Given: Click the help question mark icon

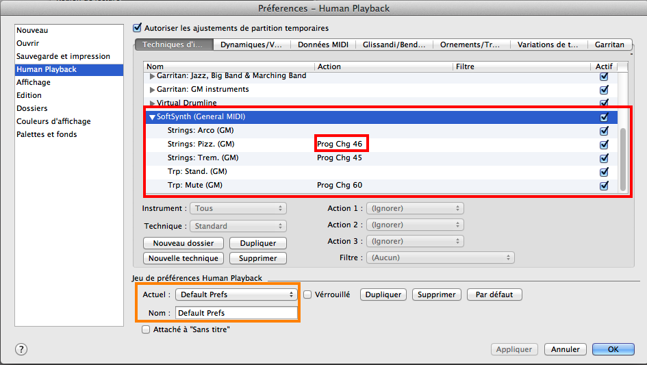Looking at the screenshot, I should coord(21,349).
